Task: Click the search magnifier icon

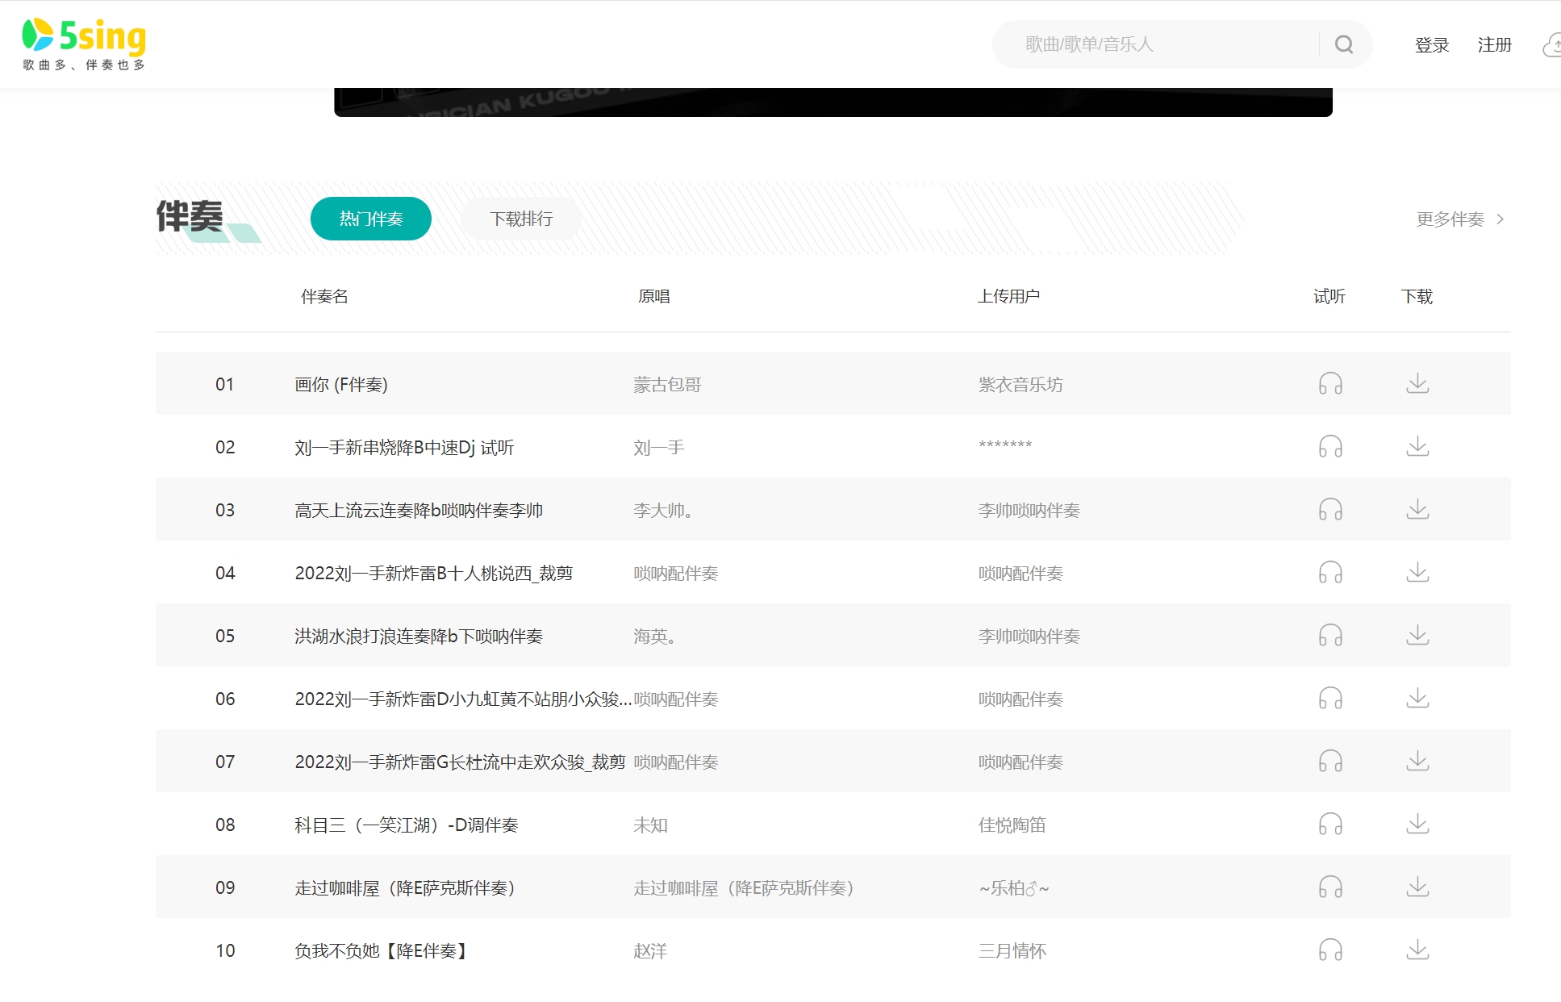Action: point(1344,44)
